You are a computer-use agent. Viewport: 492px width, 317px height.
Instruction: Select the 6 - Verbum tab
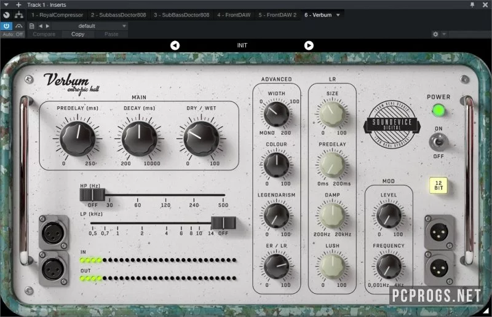pos(318,15)
